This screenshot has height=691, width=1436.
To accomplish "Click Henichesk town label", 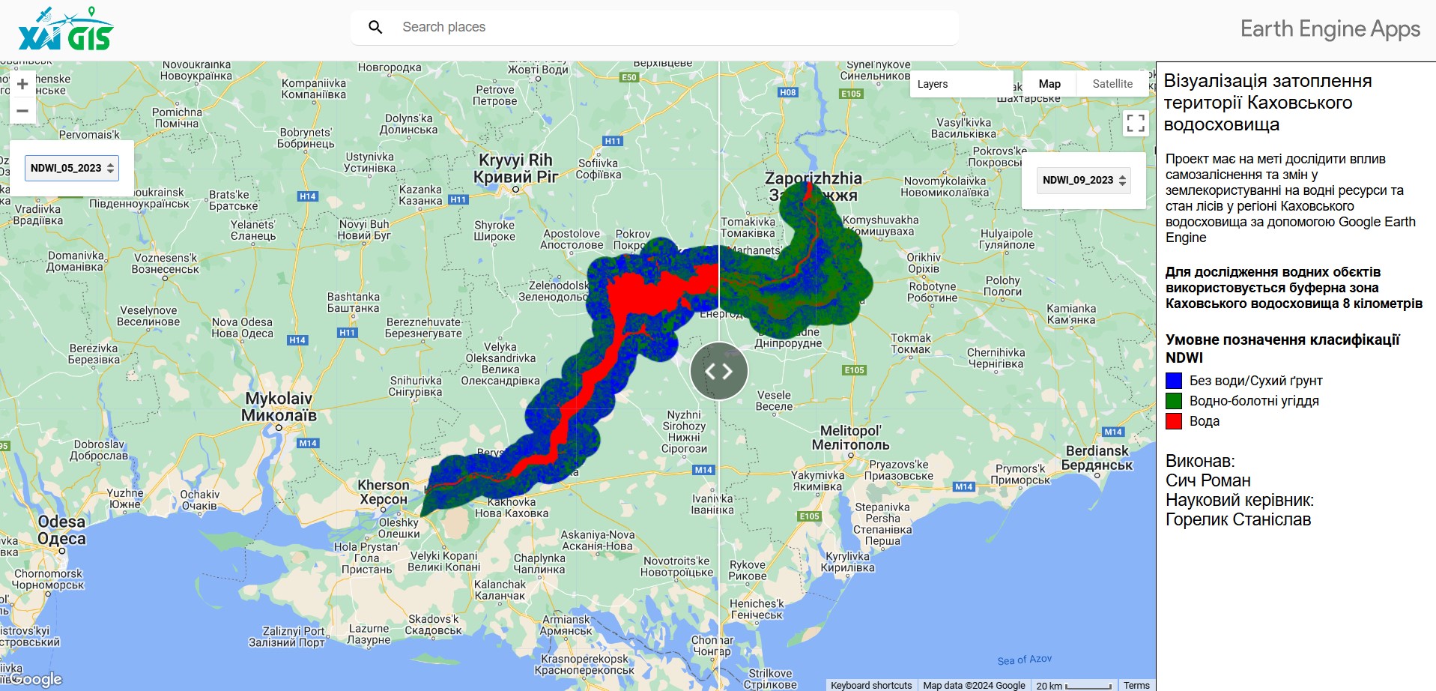I will pyautogui.click(x=757, y=609).
